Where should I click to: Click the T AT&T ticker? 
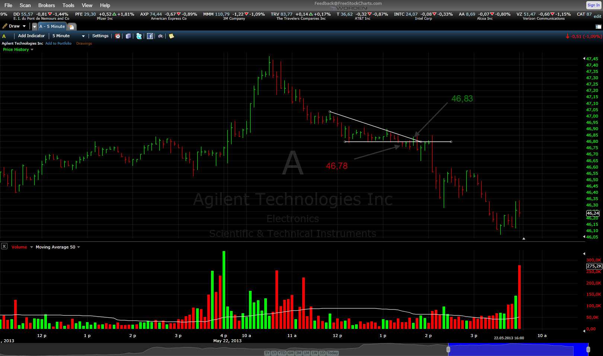click(x=362, y=16)
